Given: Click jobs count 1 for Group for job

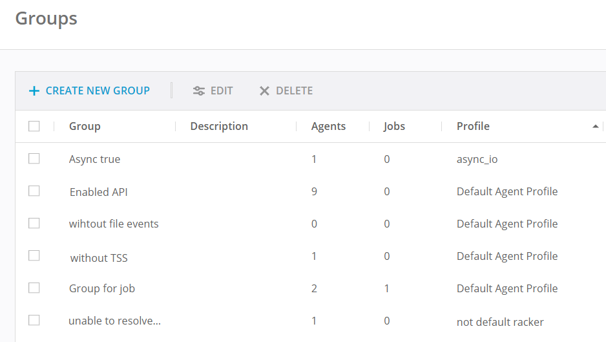Looking at the screenshot, I should click(386, 288).
